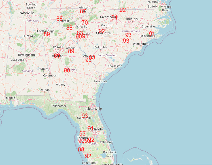
Task: Click the Dothan city label
Action: click(x=44, y=90)
